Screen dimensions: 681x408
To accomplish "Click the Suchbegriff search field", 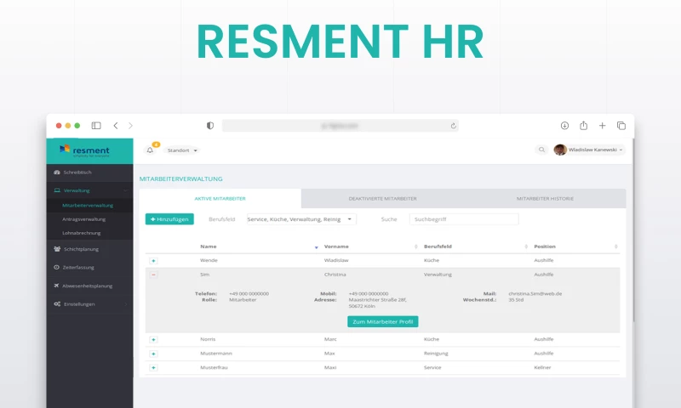I will pos(464,219).
